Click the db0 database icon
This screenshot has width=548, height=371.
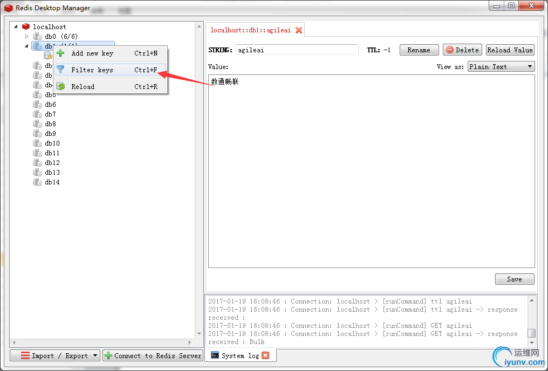click(x=37, y=36)
